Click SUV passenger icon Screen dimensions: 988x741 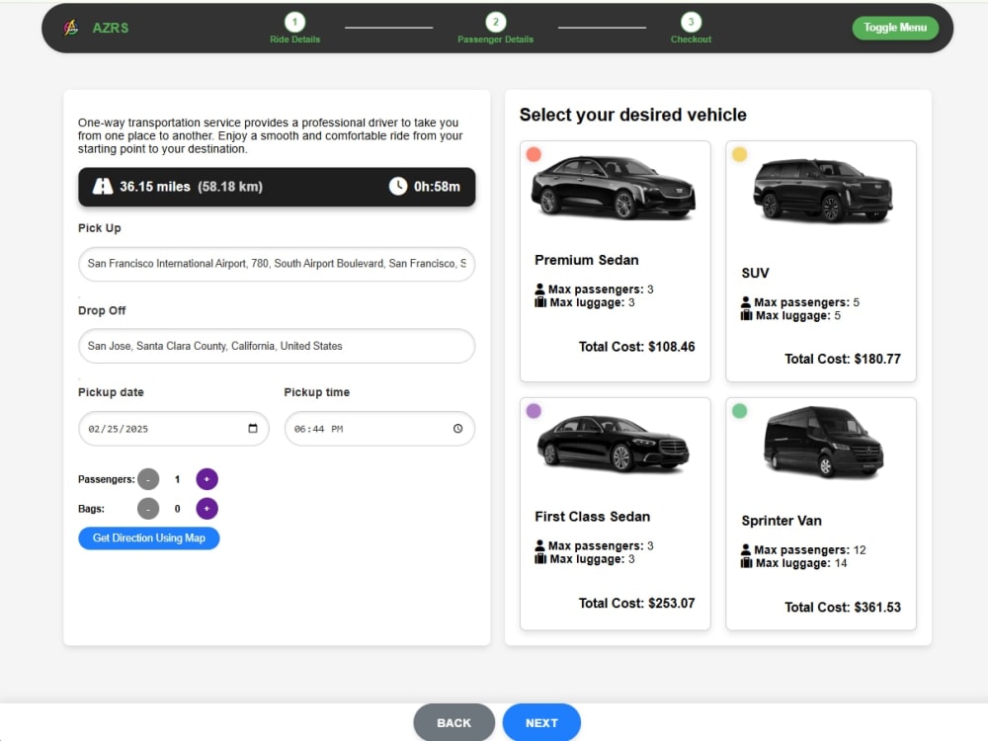745,301
